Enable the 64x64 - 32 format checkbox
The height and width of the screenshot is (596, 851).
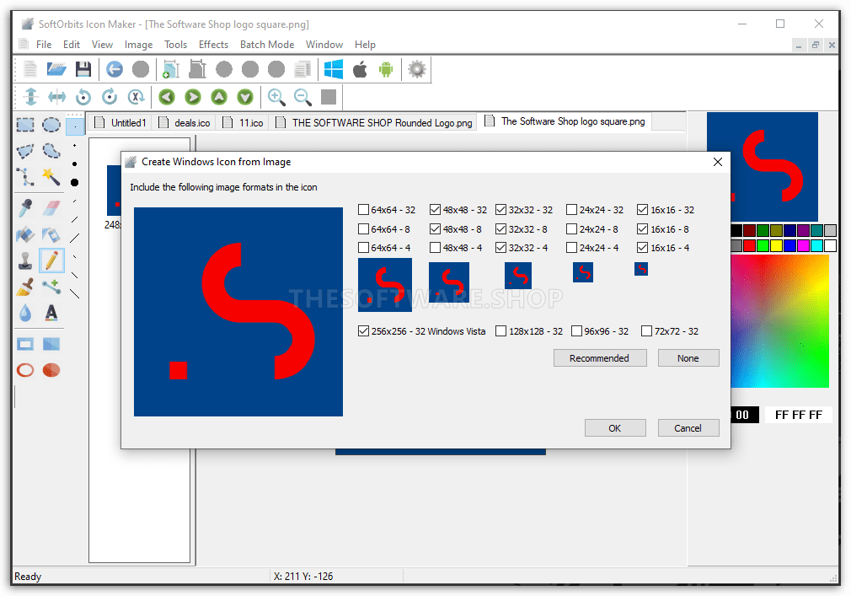pos(364,210)
